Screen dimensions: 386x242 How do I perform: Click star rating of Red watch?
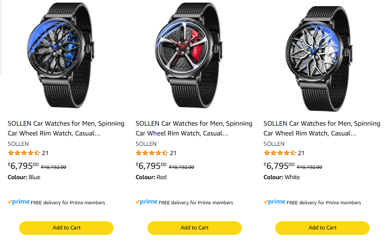(x=152, y=153)
